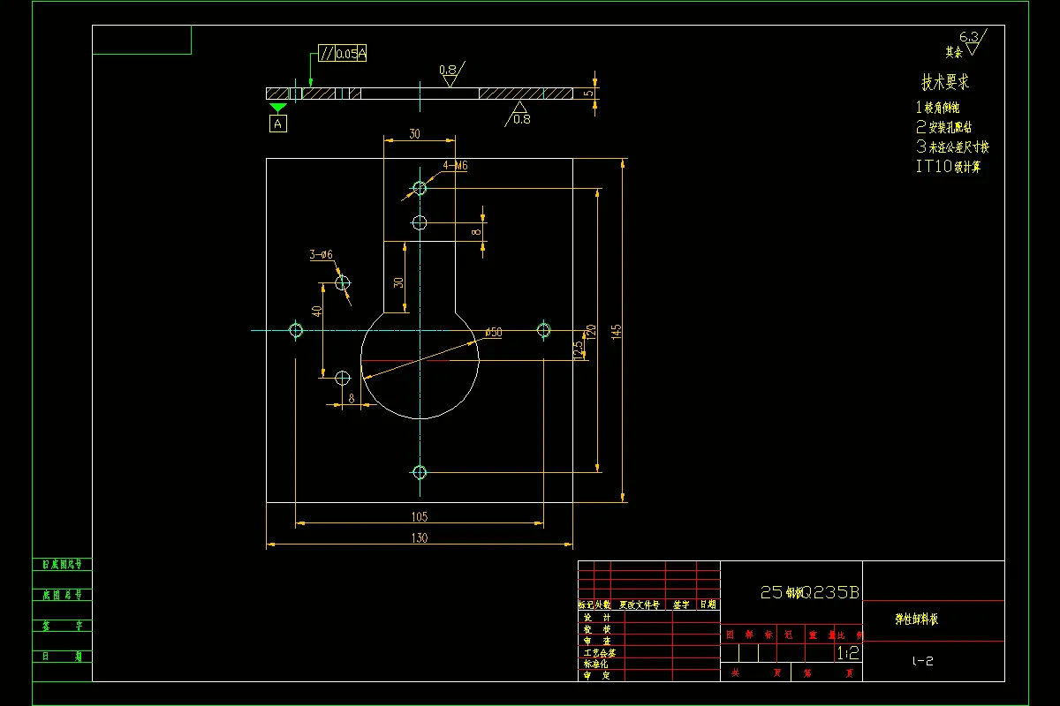Screen dimensions: 1060x706
Task: Click the material text '25 钢板Q235B'
Action: click(x=809, y=592)
